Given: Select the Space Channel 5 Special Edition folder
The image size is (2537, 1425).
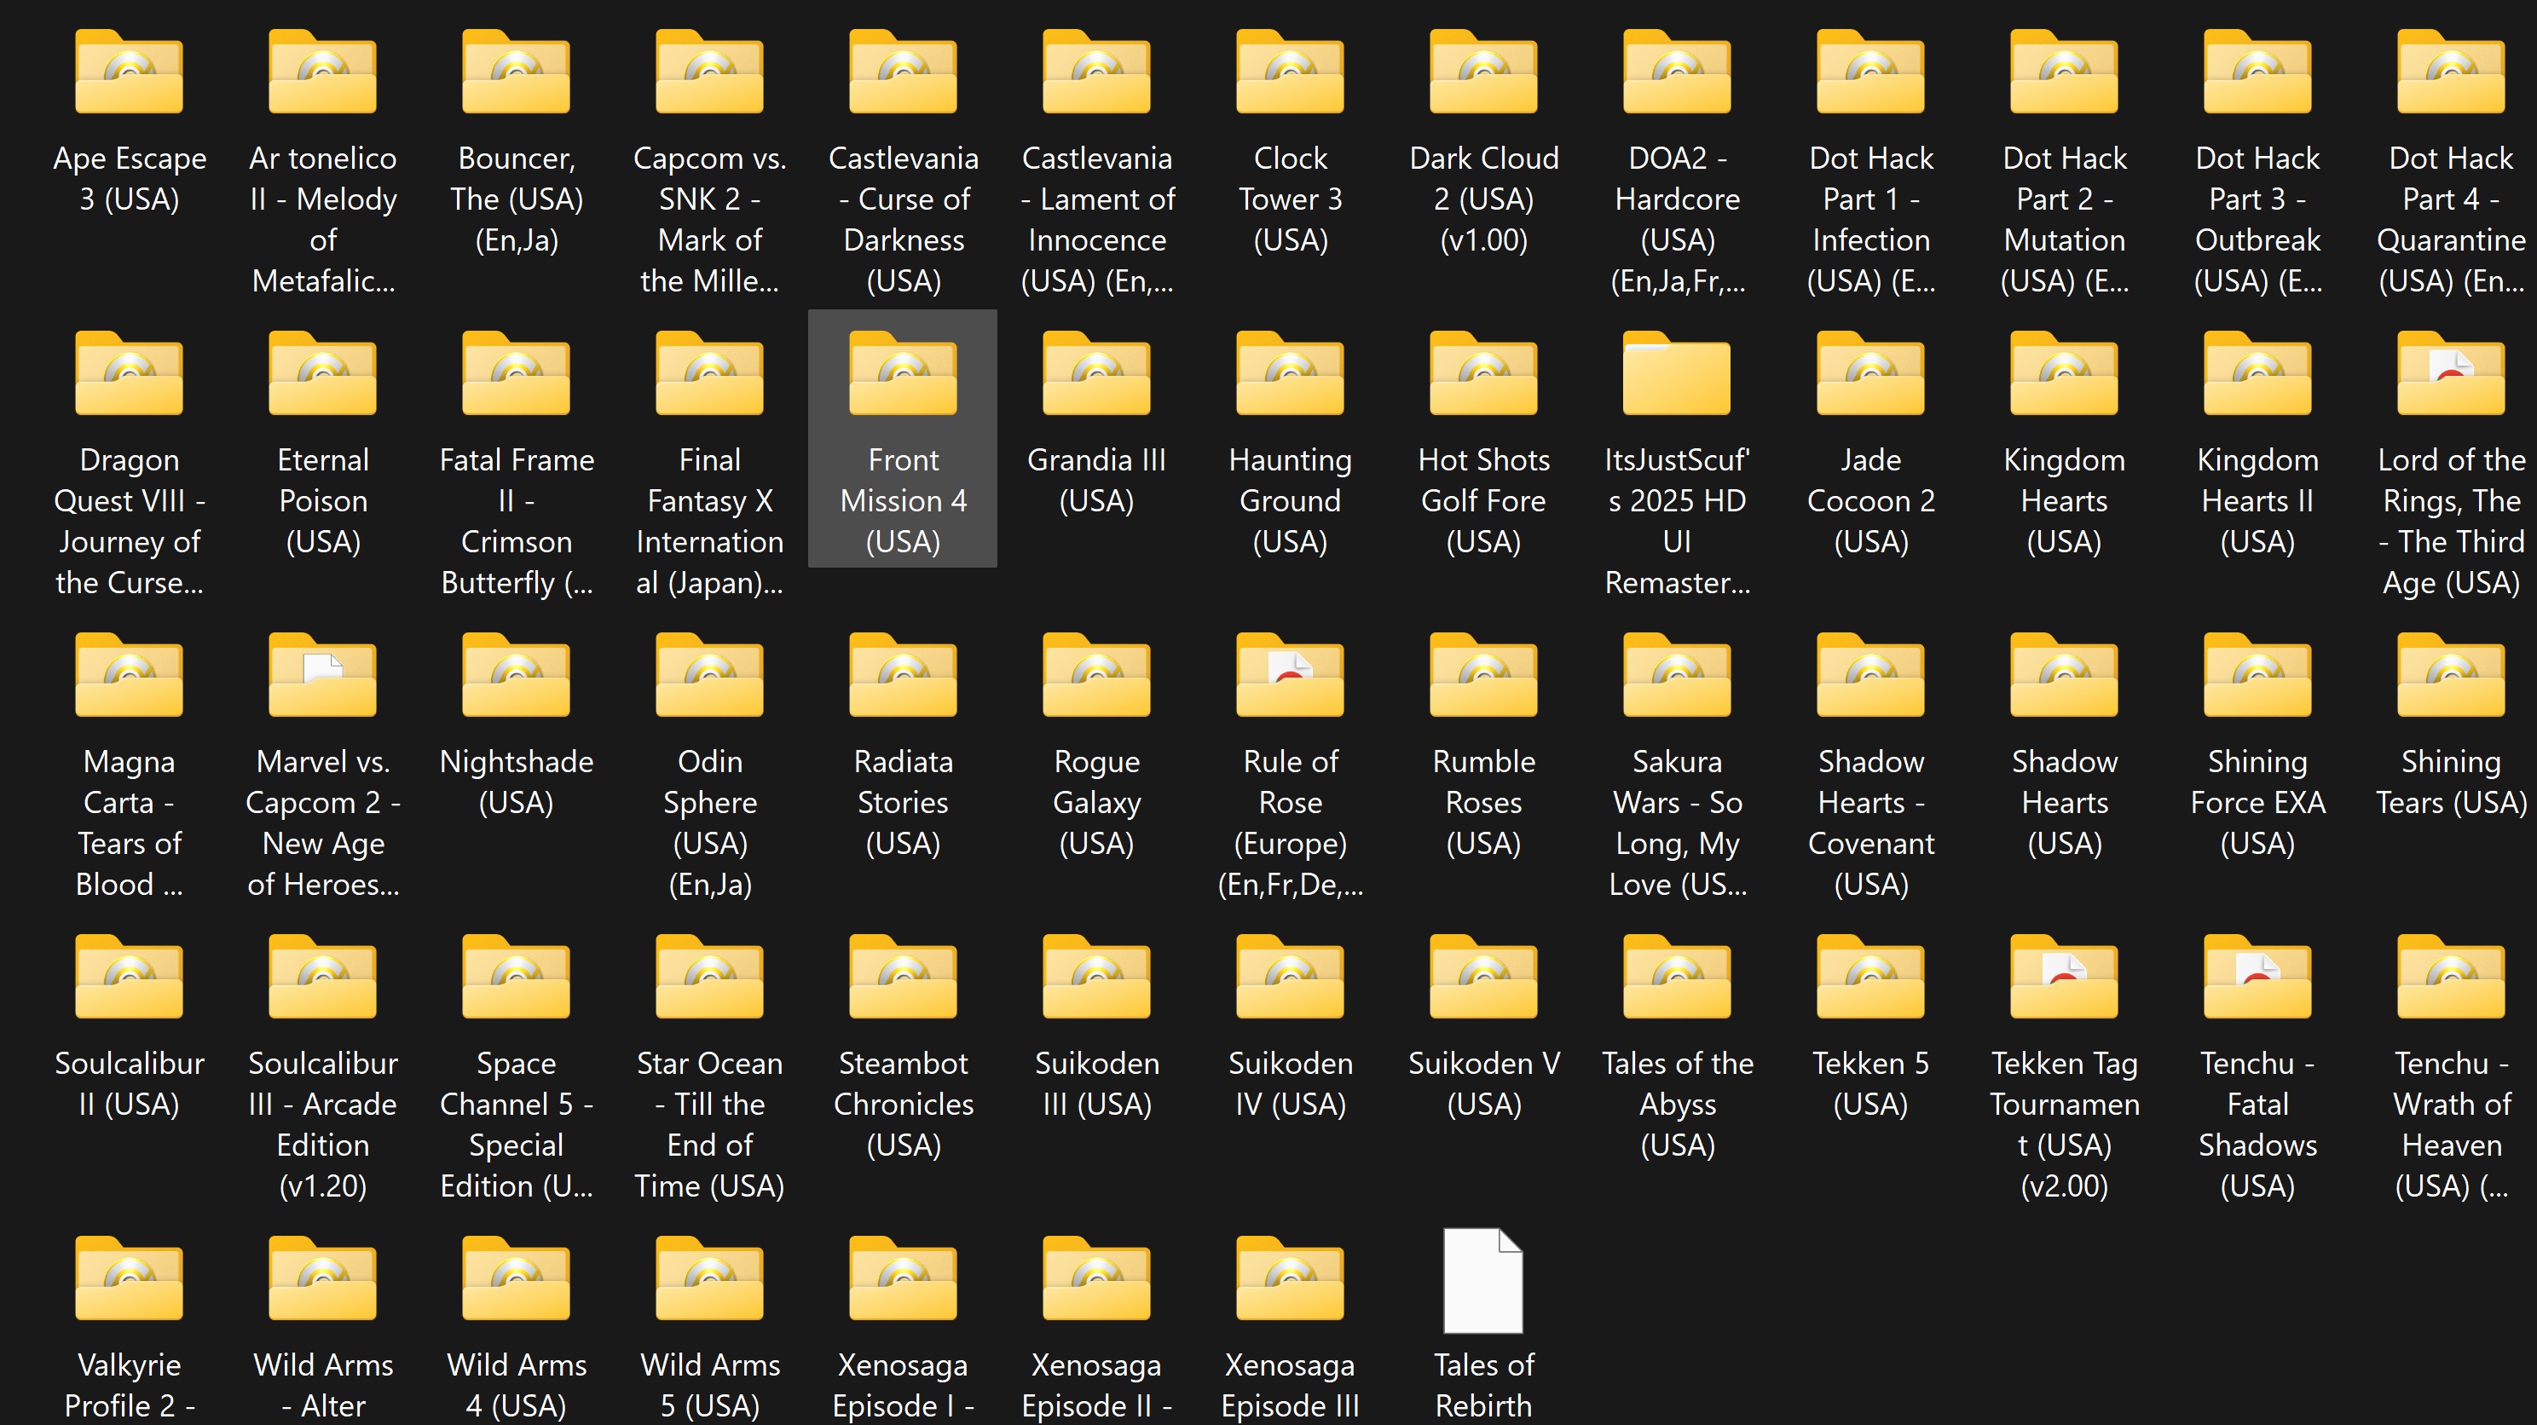Looking at the screenshot, I should (x=516, y=976).
